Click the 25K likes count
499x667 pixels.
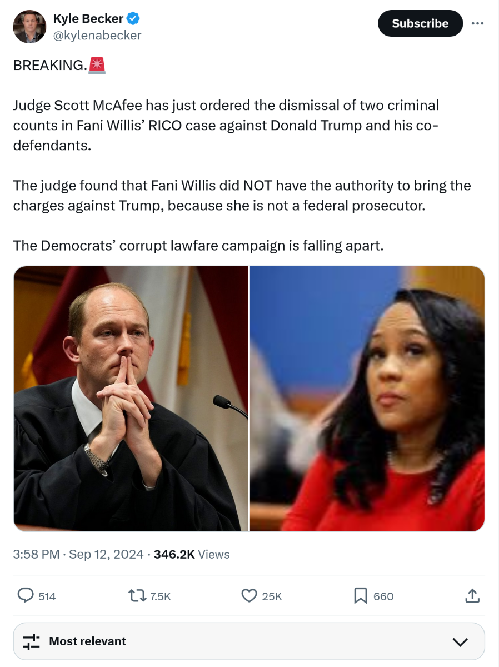(272, 596)
